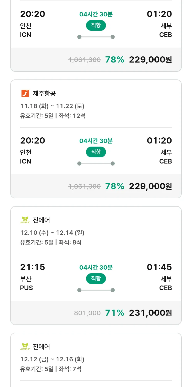Screen dimensions: 192x387
Task: Tap the Jin Air logo on the 12.12 deal
Action: 25,347
